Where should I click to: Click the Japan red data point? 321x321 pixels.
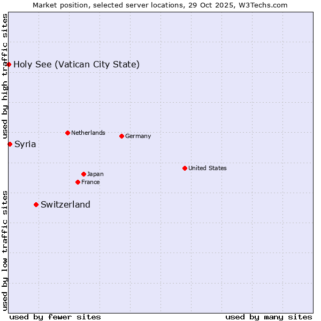tap(83, 174)
